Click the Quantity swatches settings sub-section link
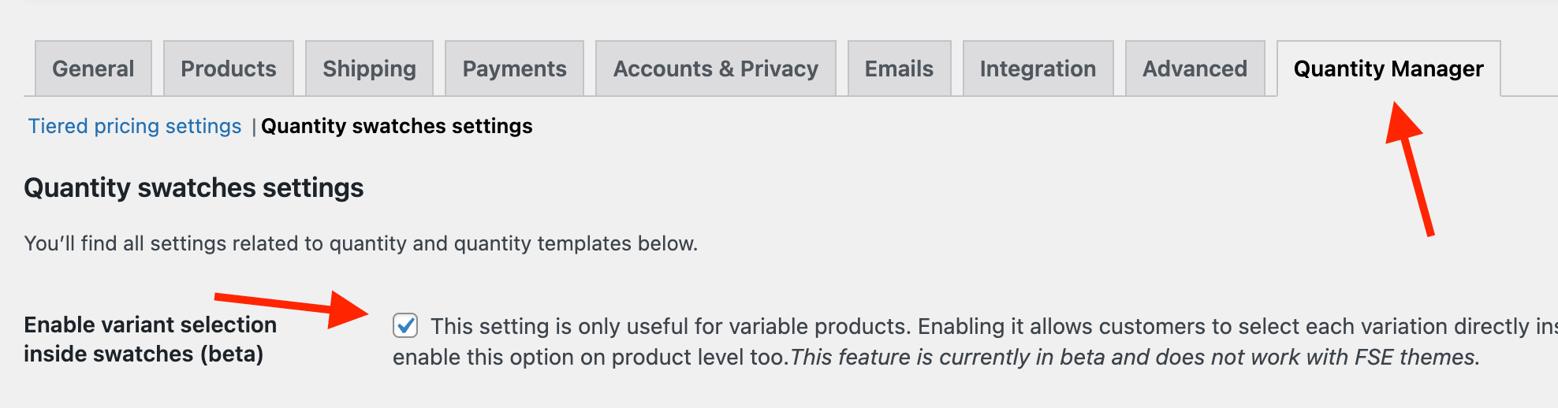This screenshot has height=408, width=1558. click(x=397, y=126)
